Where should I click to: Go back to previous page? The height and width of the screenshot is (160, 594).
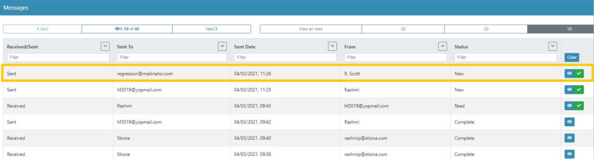pyautogui.click(x=42, y=29)
